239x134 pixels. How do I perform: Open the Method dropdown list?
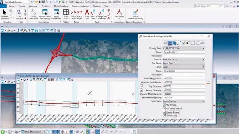coord(184,60)
